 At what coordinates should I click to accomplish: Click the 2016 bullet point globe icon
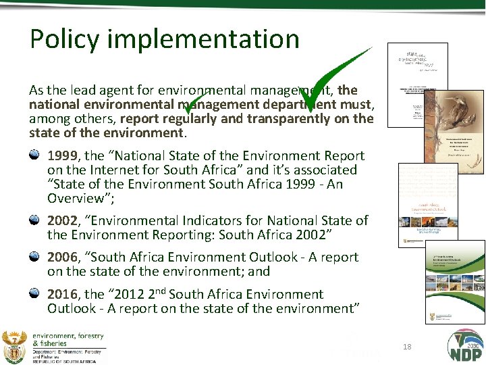coord(34,293)
